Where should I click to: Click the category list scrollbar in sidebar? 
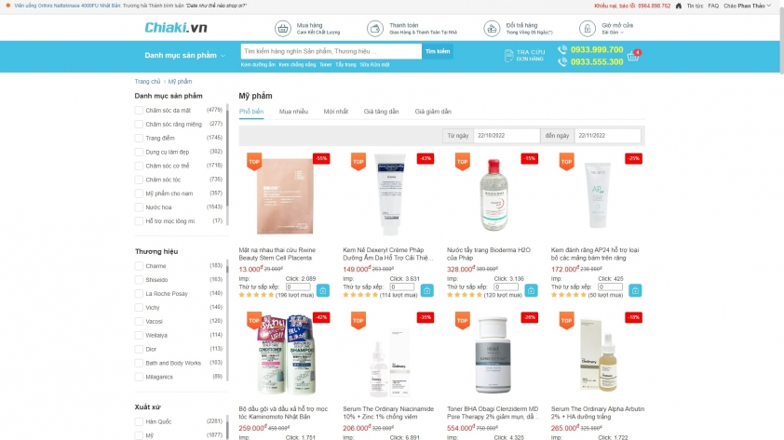tap(227, 154)
